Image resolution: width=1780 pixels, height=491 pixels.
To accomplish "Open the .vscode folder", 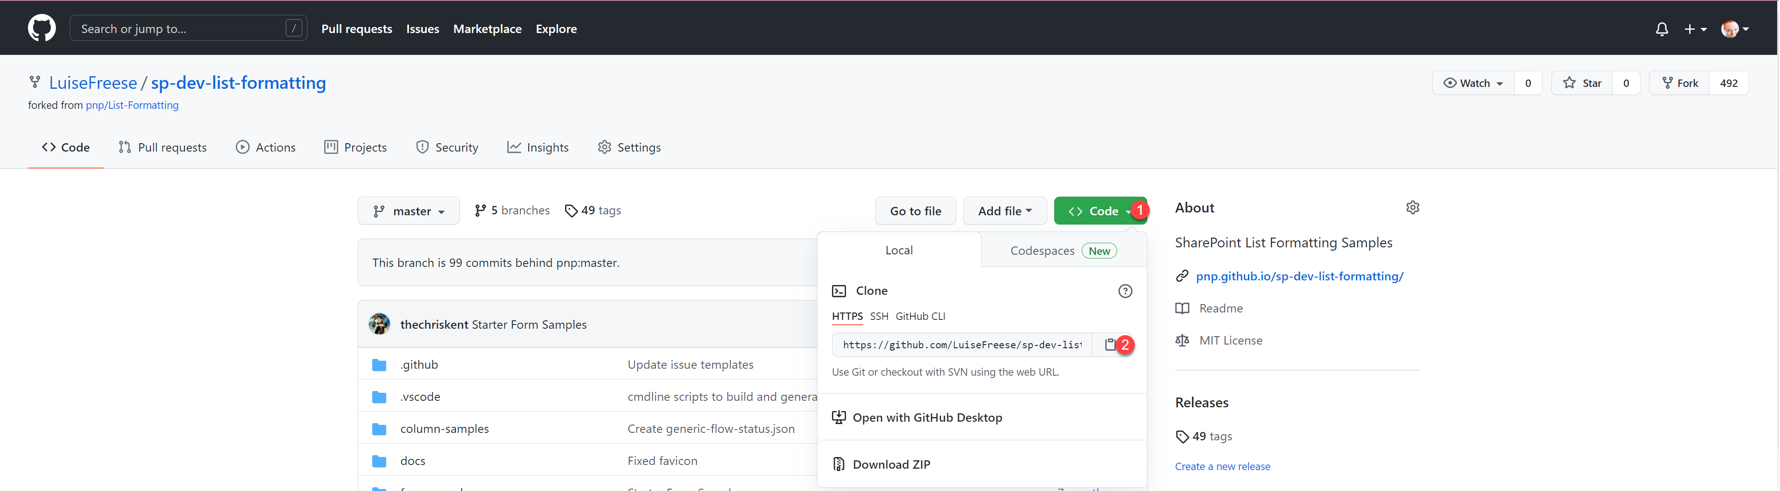I will tap(420, 397).
